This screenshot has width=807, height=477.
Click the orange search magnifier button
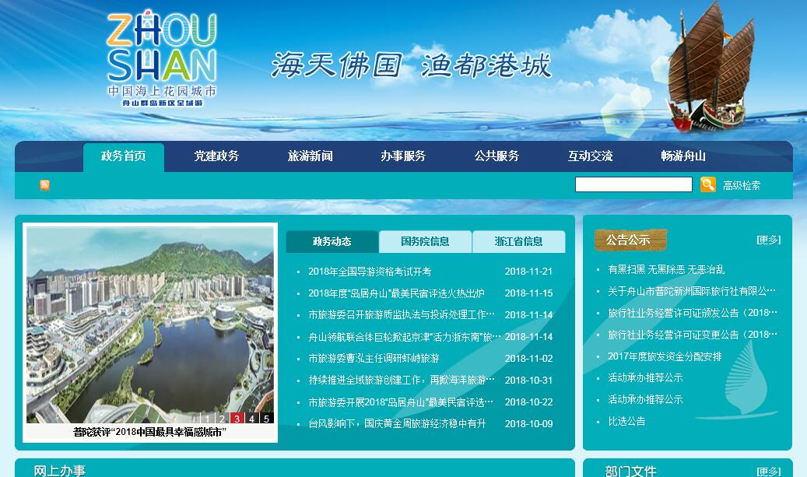pos(707,184)
